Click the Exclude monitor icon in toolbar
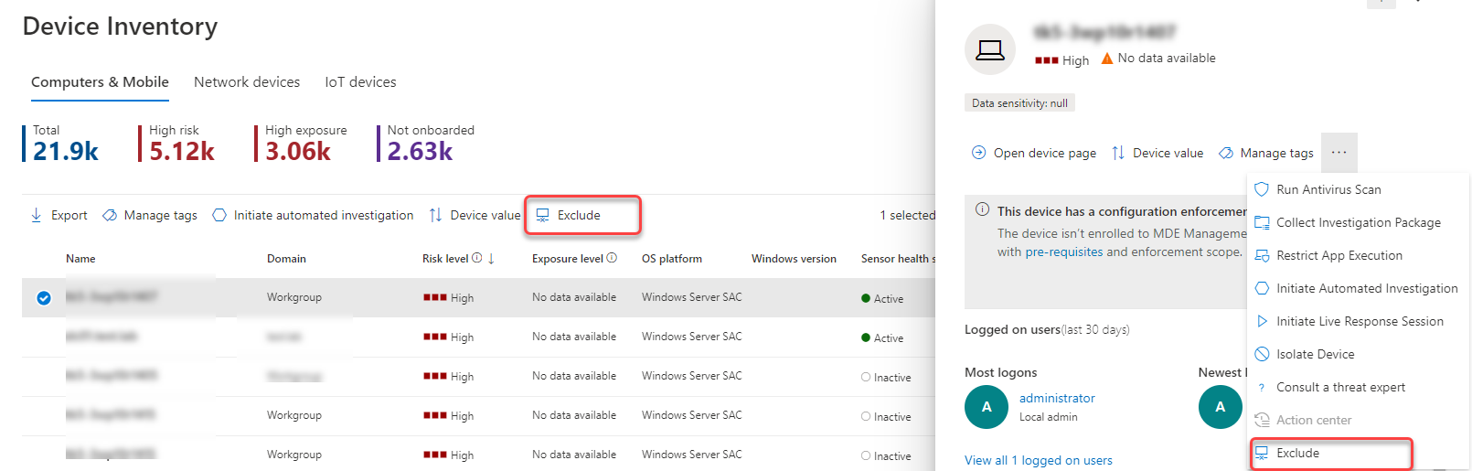This screenshot has height=471, width=1472. click(x=543, y=215)
